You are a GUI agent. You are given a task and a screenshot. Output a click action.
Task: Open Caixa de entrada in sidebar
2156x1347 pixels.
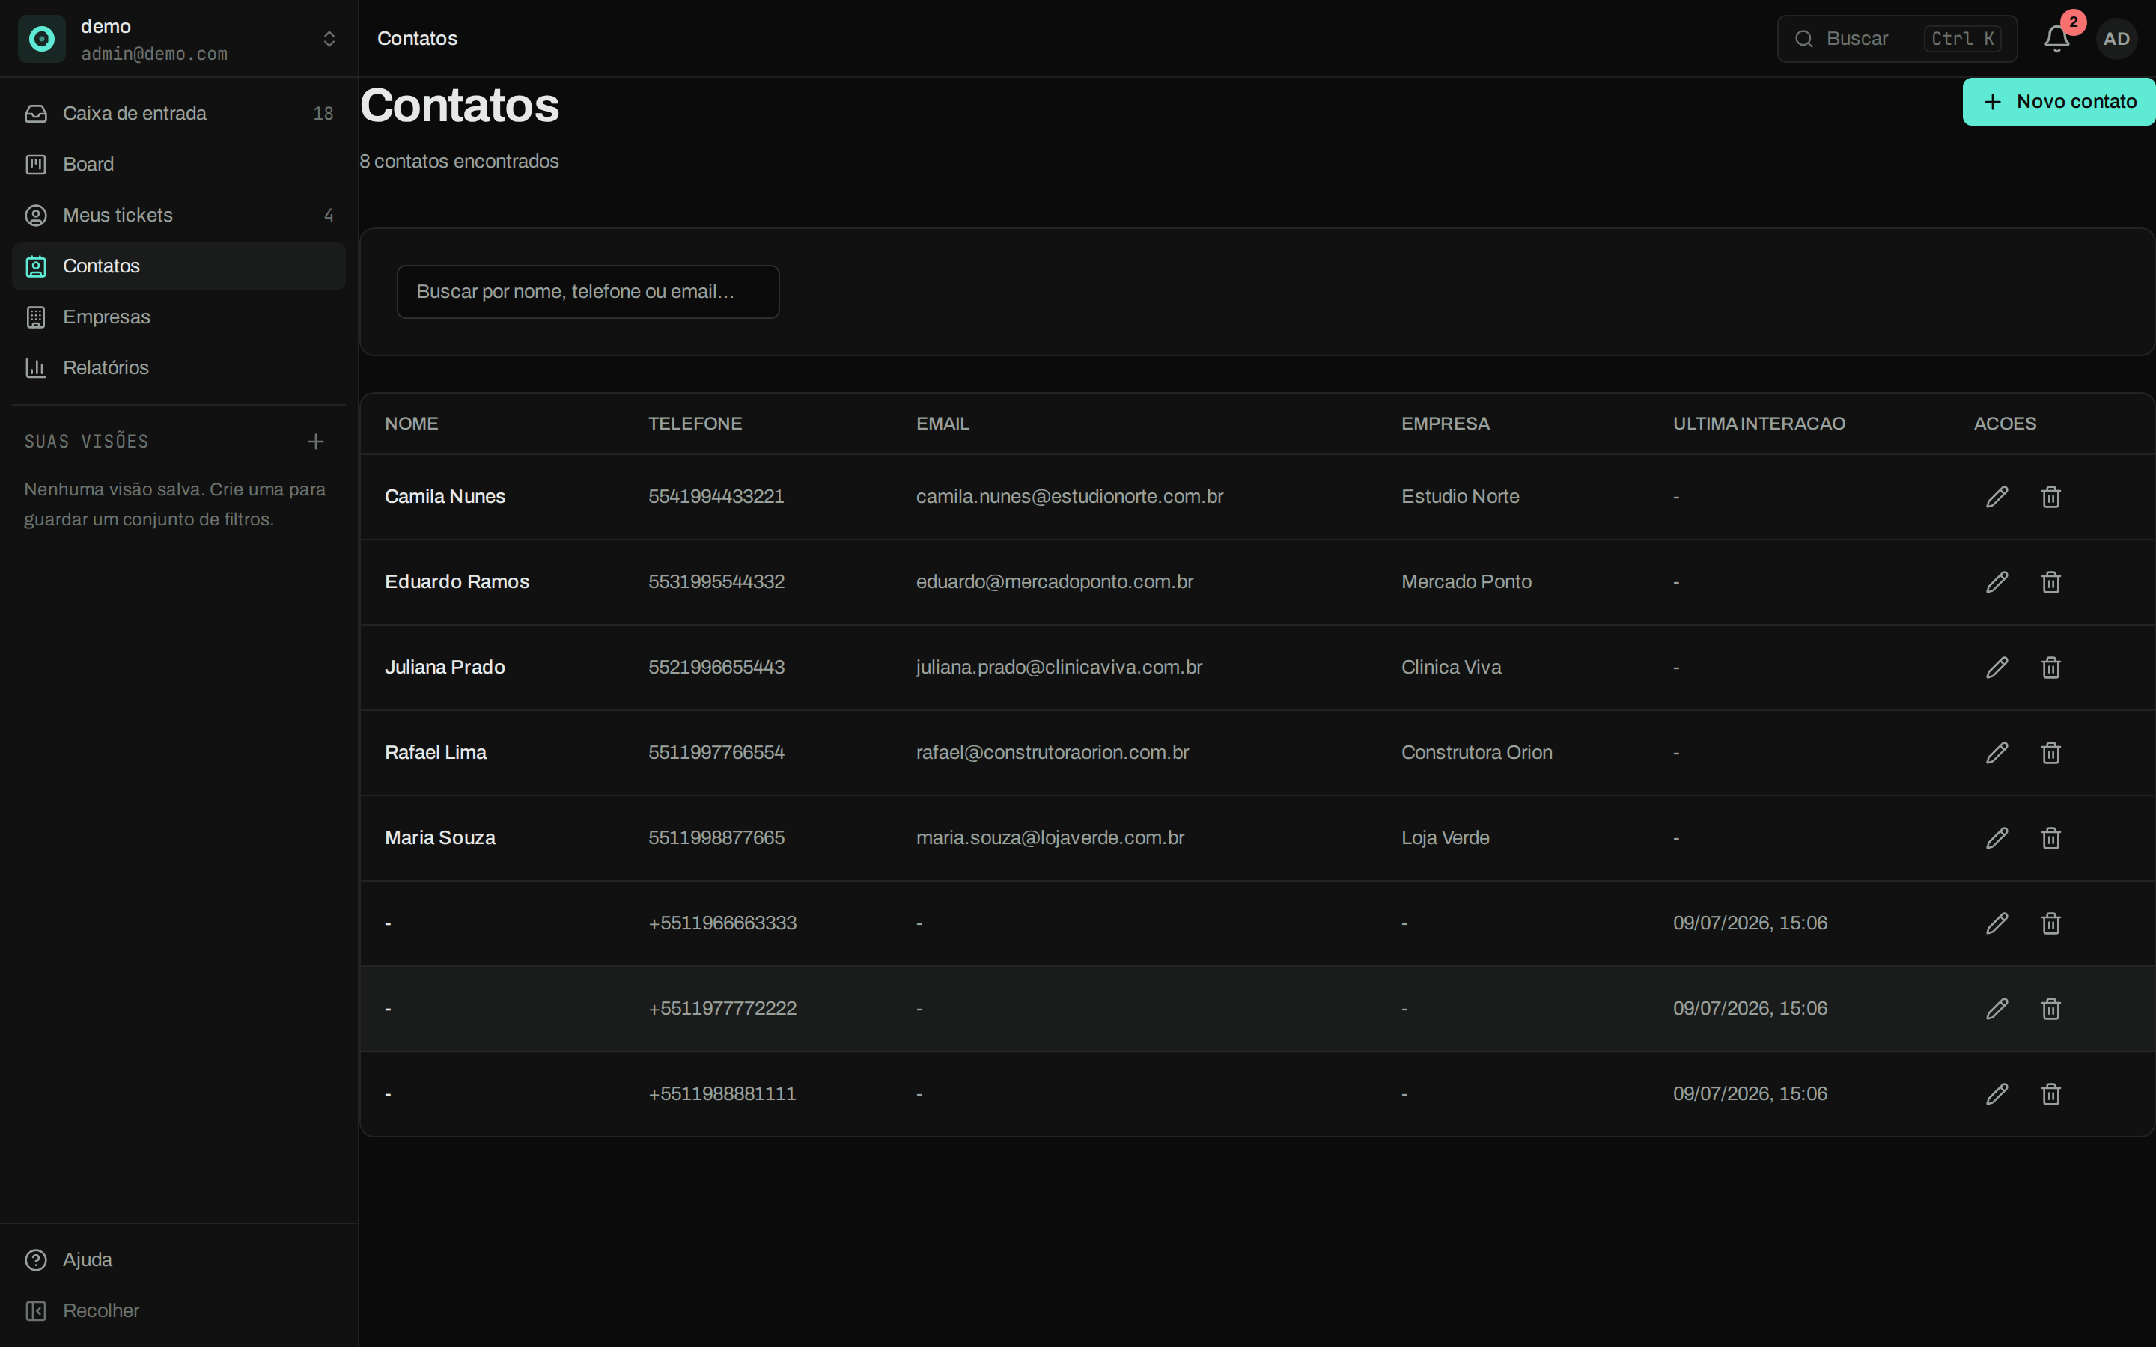(178, 113)
